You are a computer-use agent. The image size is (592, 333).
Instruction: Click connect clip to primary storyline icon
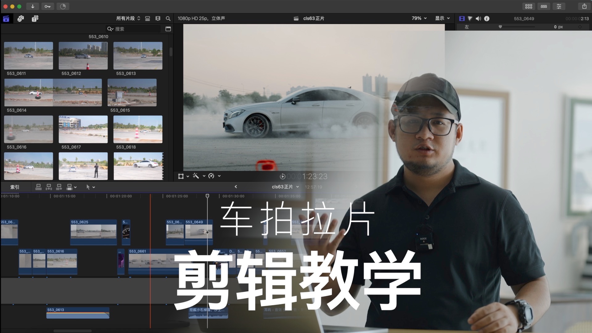pos(39,187)
